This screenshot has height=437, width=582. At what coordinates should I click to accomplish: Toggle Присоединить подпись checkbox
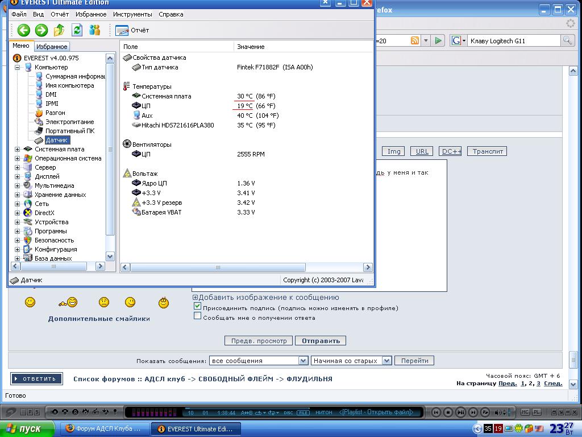[x=197, y=306]
